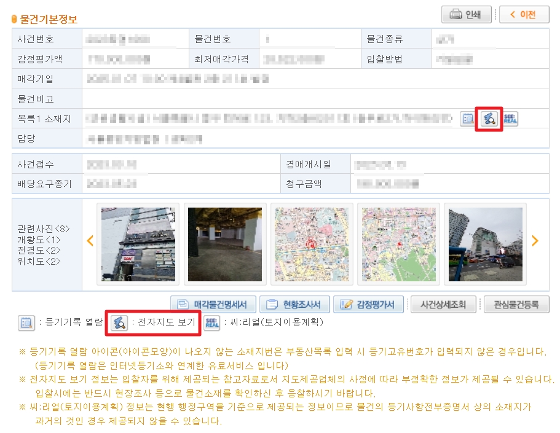Click the 감정평가액 label cell

click(x=47, y=58)
